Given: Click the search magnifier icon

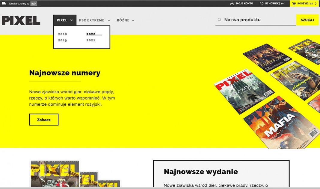Looking at the screenshot, I should click(x=220, y=20).
